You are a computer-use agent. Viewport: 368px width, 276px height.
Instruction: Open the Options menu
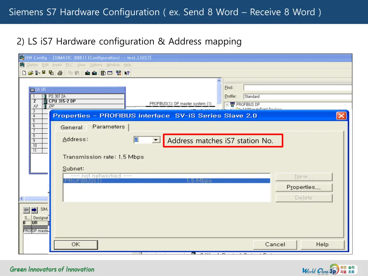click(x=96, y=65)
